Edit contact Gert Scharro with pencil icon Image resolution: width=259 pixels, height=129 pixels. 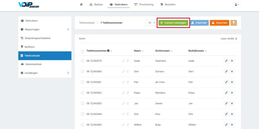226,71
